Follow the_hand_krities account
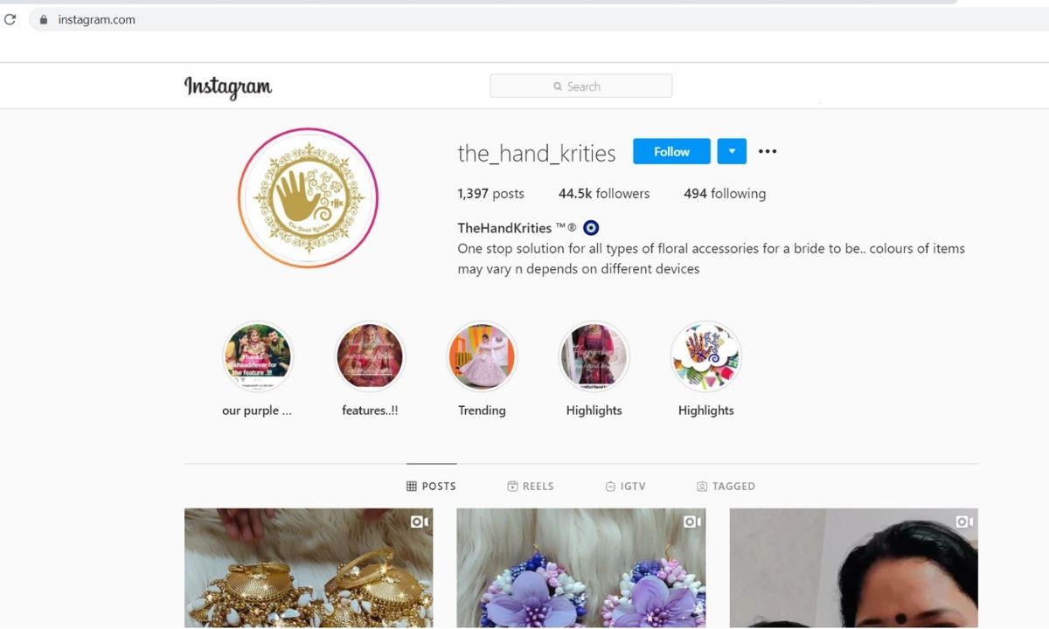The image size is (1049, 629). coord(671,151)
